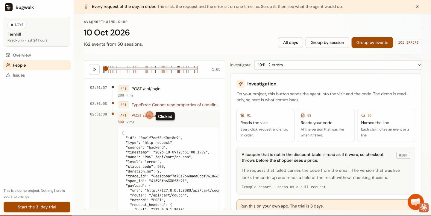Open the Reads your code card

(326, 125)
